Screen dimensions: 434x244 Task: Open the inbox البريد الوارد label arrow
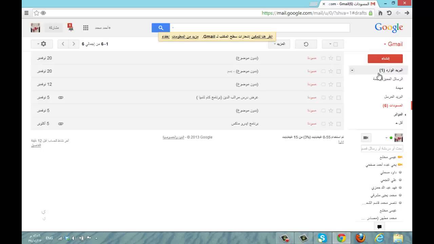(352, 70)
